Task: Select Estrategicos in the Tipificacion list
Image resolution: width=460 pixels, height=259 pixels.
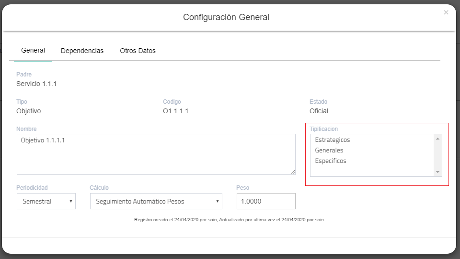Action: [333, 140]
